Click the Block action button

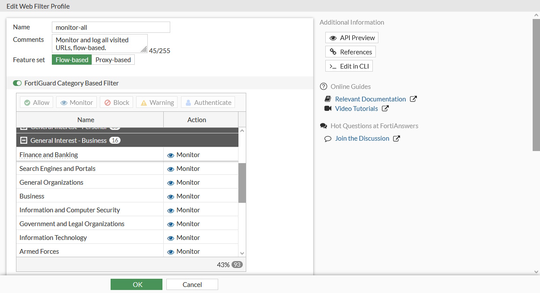point(116,102)
